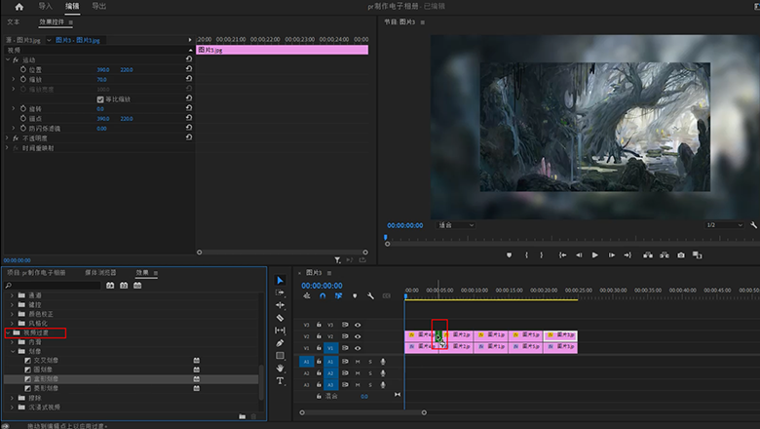Toggle V3 track output eye

click(358, 325)
